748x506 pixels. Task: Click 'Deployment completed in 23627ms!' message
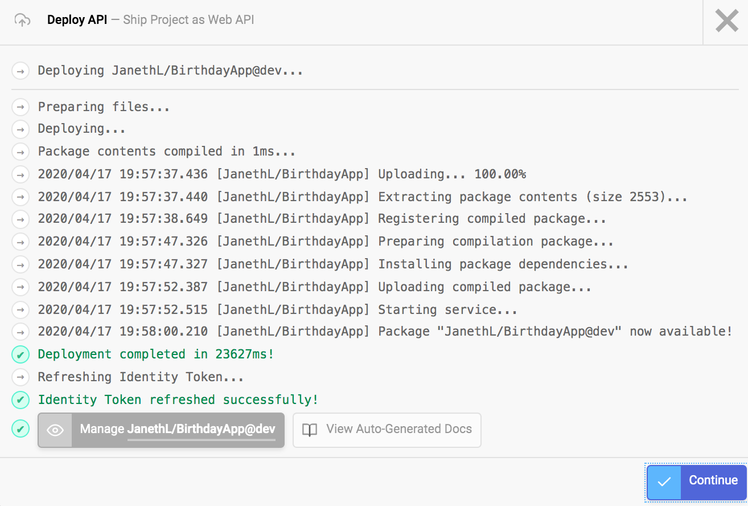[x=156, y=354]
